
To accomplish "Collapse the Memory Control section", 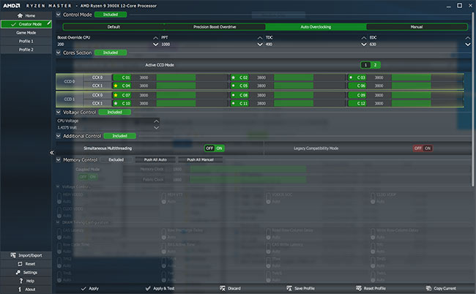I will pyautogui.click(x=59, y=159).
